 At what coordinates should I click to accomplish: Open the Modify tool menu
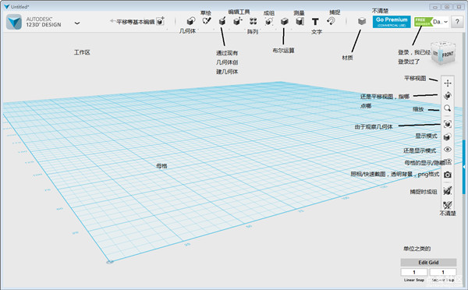pyautogui.click(x=238, y=21)
